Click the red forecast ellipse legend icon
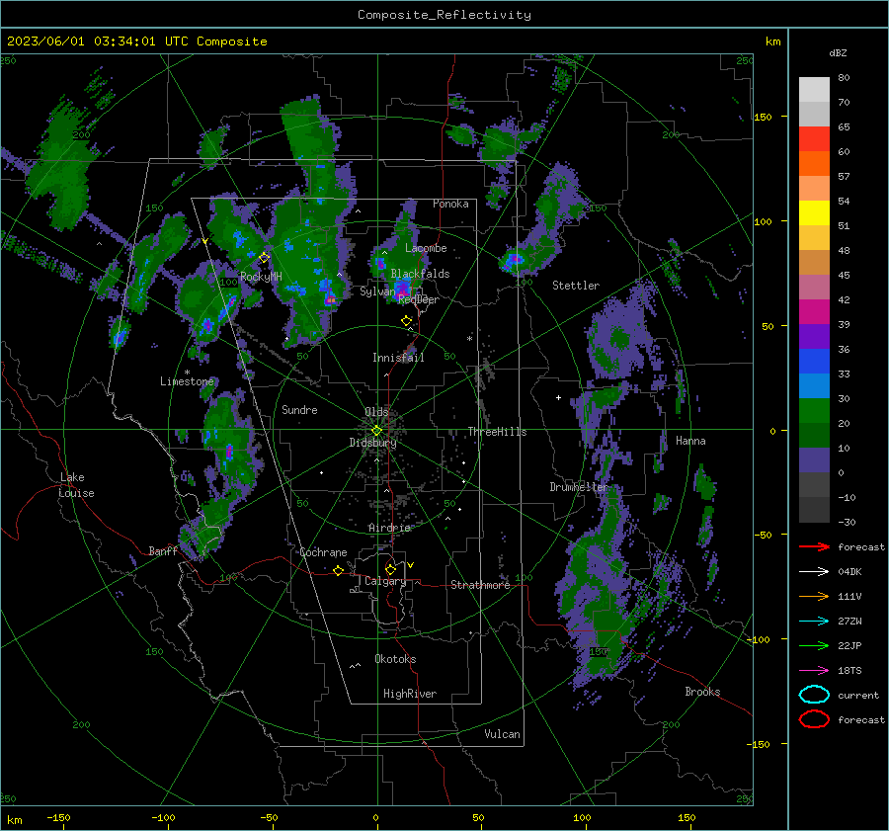The image size is (889, 831). (x=814, y=719)
